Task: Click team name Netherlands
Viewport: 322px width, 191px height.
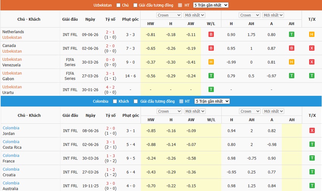Action: 13,32
